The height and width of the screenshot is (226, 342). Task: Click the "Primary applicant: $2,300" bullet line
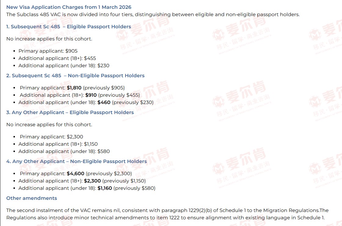tap(51, 137)
